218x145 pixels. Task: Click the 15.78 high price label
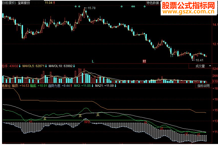click(x=92, y=8)
